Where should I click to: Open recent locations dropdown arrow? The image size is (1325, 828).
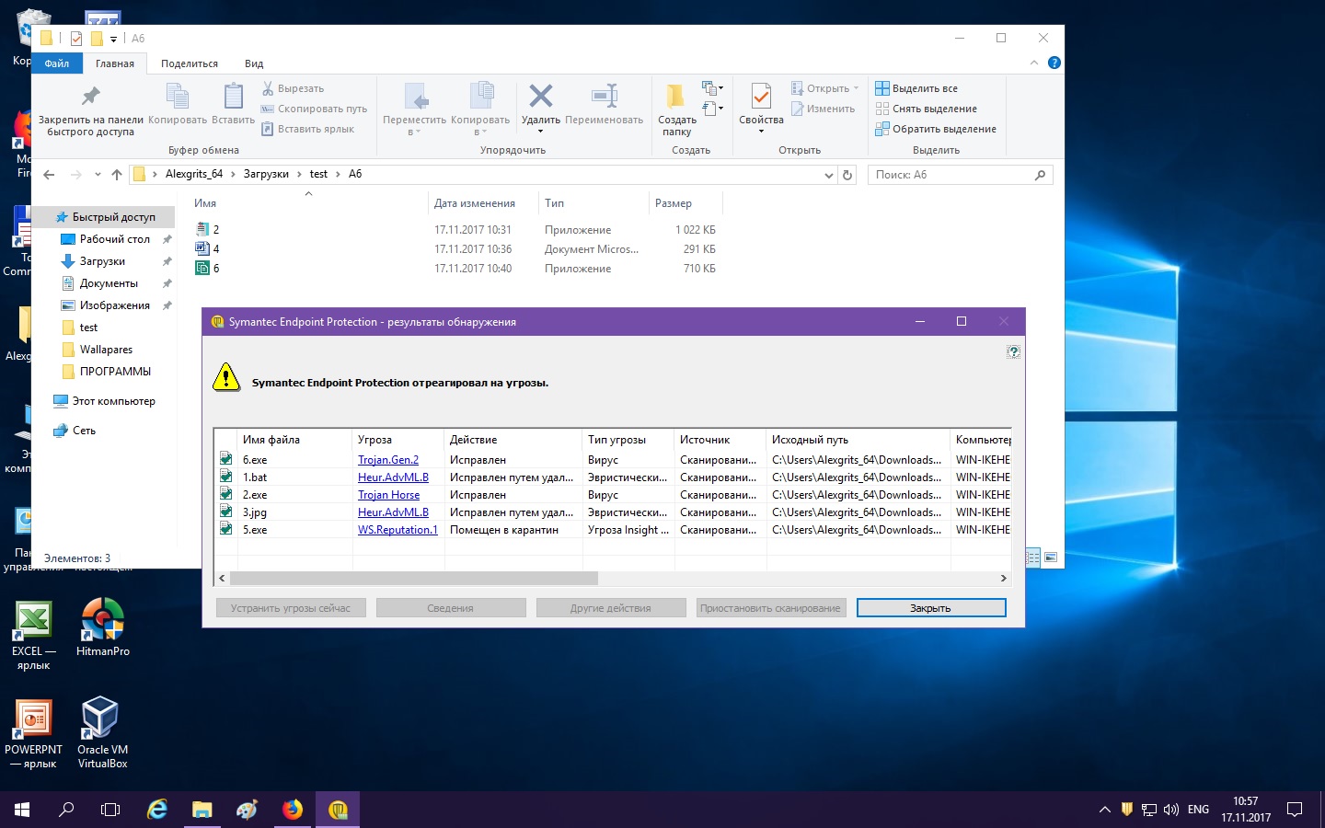point(98,175)
